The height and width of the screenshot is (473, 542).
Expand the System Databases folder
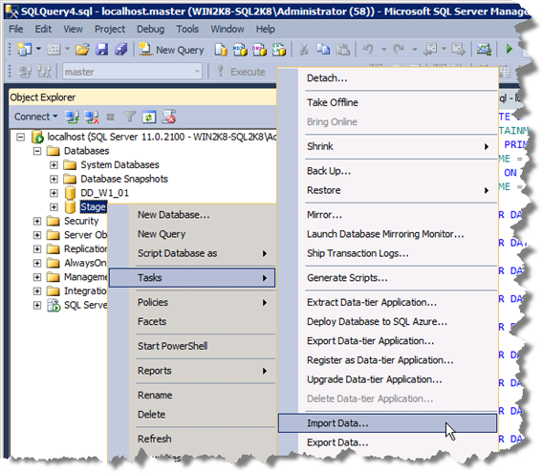(54, 165)
